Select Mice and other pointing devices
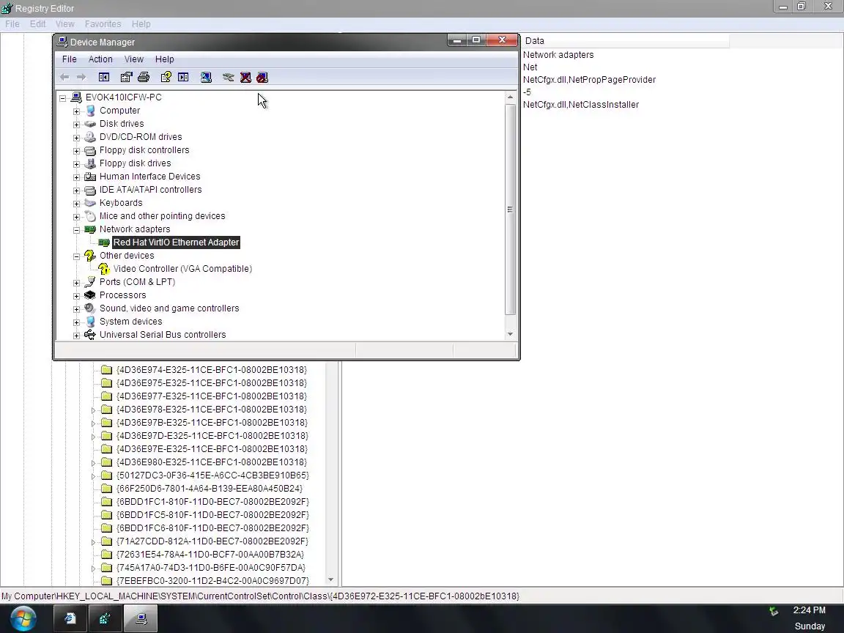Image resolution: width=844 pixels, height=633 pixels. click(162, 216)
